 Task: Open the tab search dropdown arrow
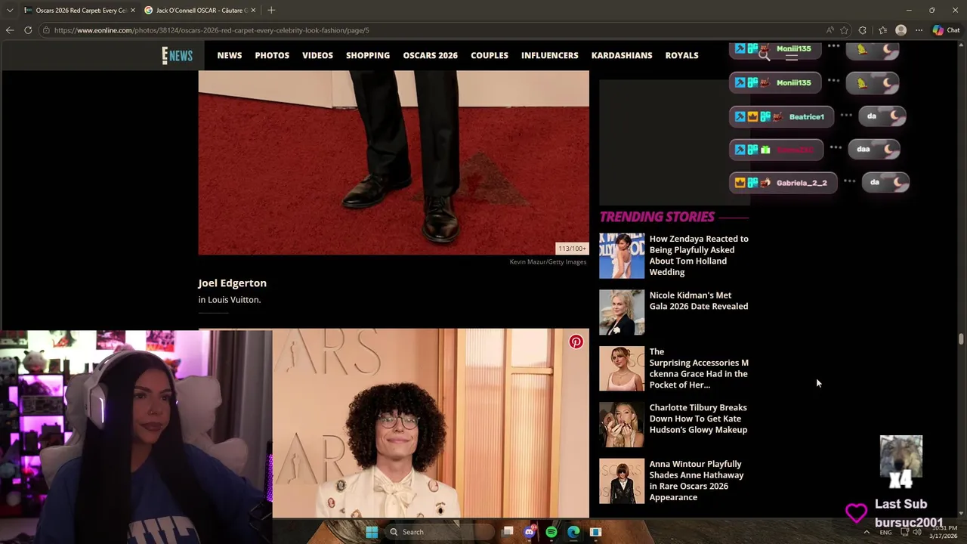click(x=10, y=11)
